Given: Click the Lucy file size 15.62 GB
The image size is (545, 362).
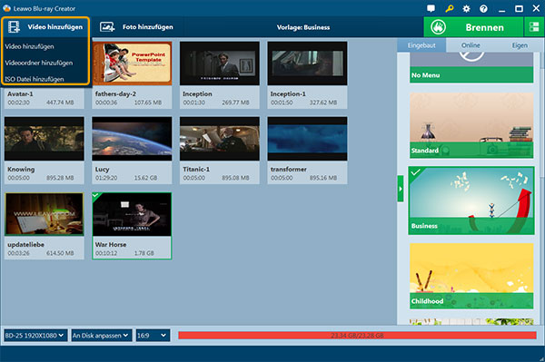Looking at the screenshot, I should [145, 178].
